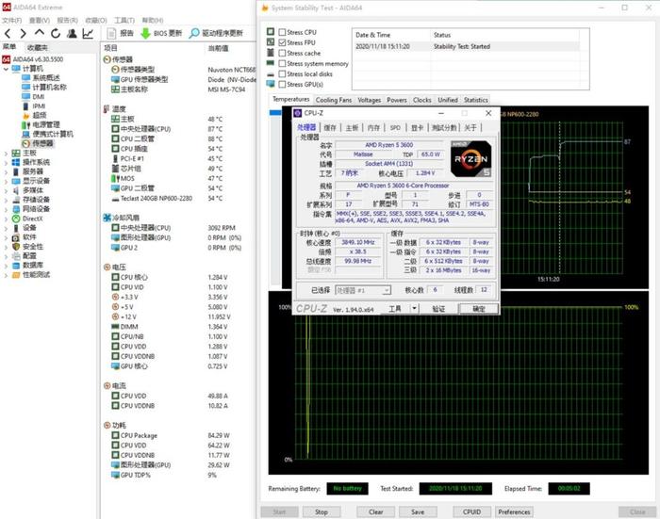The image size is (660, 519).
Task: Click the Stop button in stability test
Action: pos(322,511)
